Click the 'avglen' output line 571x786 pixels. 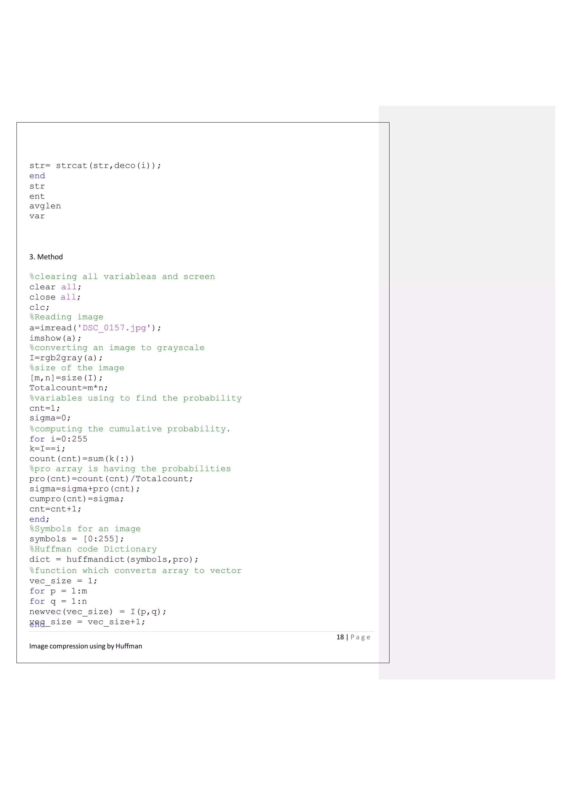click(45, 206)
